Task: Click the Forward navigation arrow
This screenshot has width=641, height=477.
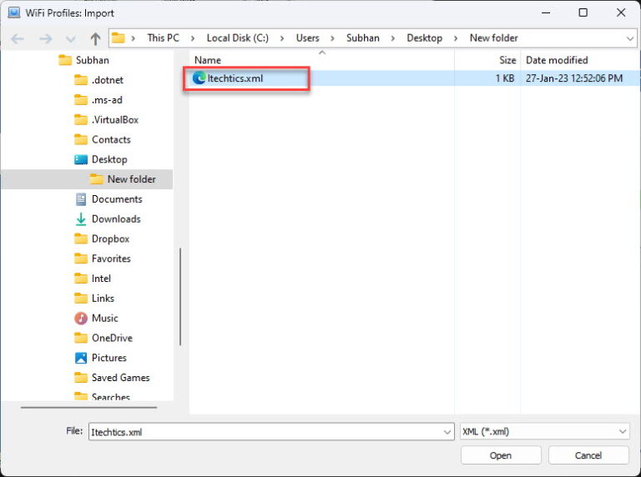Action: tap(45, 39)
